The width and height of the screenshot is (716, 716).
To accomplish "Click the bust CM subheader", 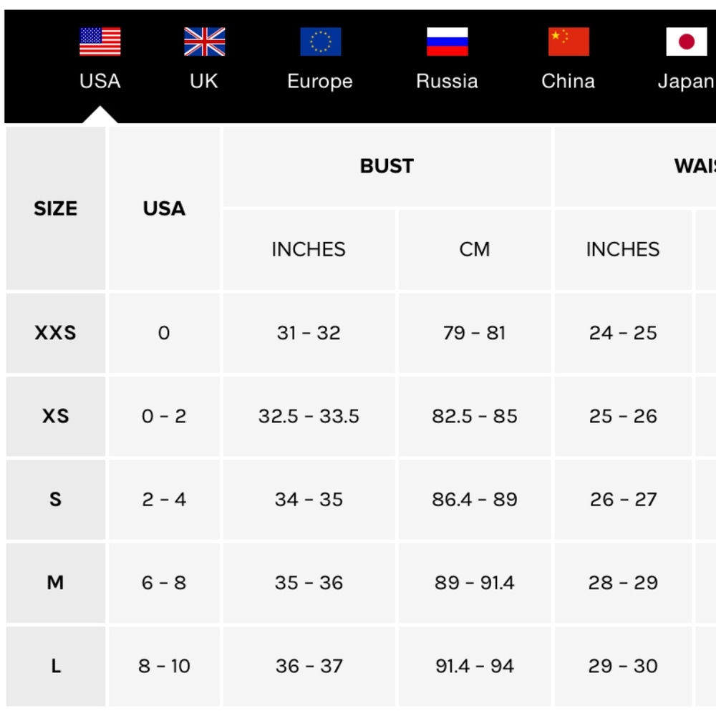I will pyautogui.click(x=474, y=249).
